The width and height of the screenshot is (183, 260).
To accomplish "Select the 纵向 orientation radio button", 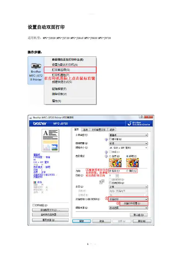I will click(110, 171).
